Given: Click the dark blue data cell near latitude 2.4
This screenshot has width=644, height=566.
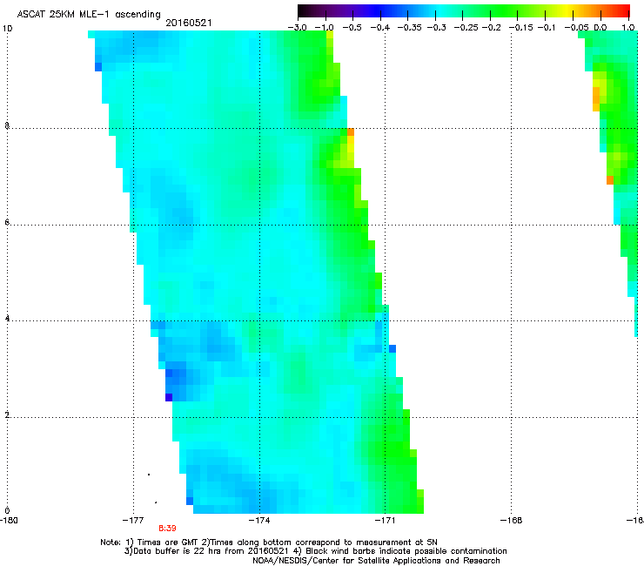Looking at the screenshot, I should [x=169, y=397].
